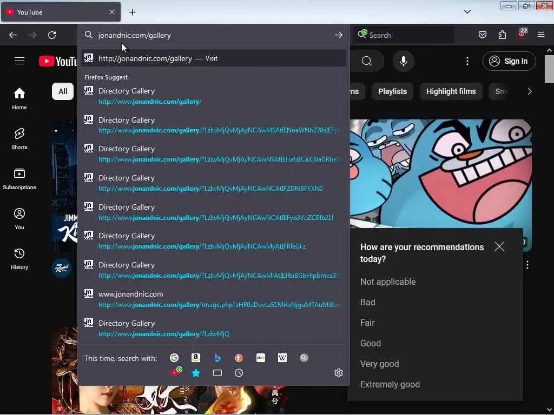Choose Very good survey answer
The image size is (554, 415).
click(x=379, y=364)
